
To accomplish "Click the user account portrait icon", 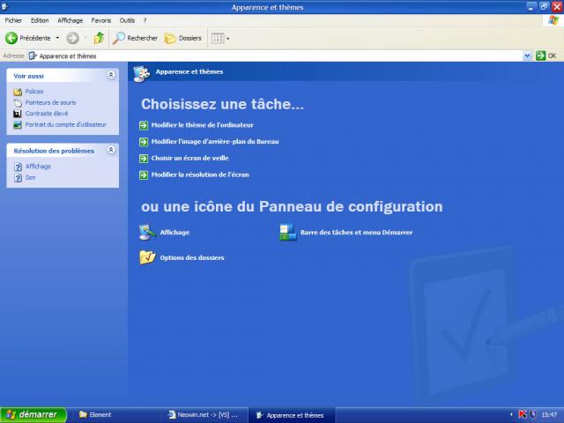I will click(18, 125).
